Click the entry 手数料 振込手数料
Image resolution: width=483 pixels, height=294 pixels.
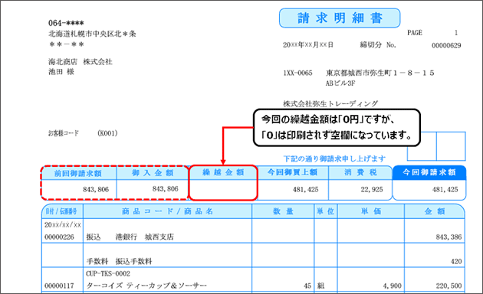point(119,262)
